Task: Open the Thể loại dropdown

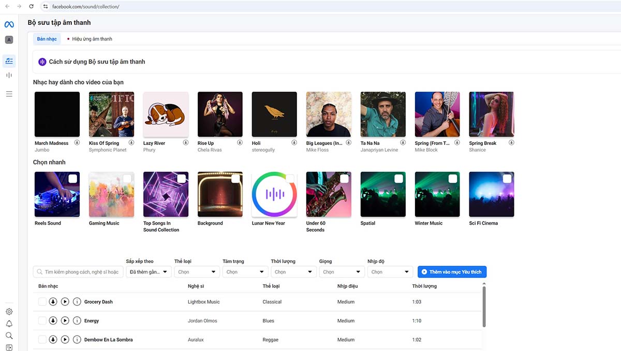Action: coord(197,272)
